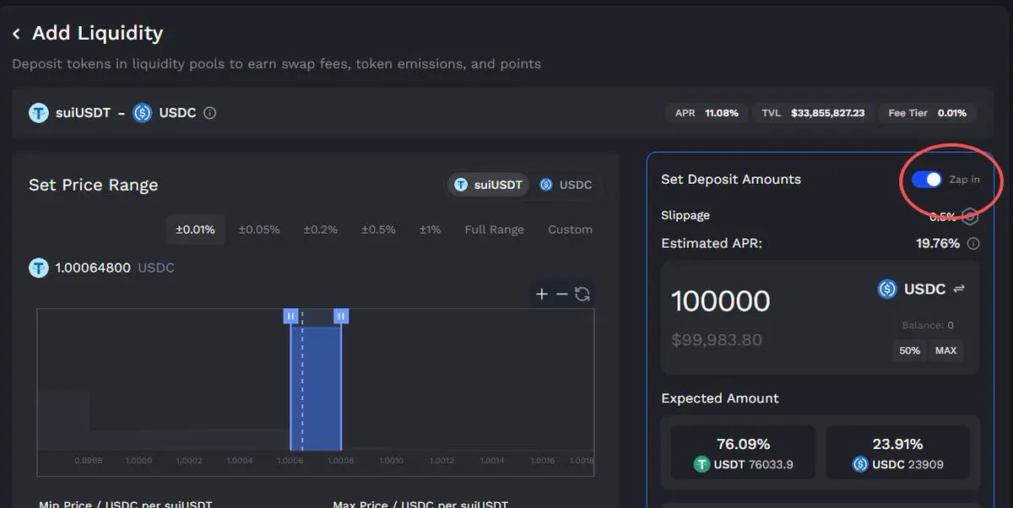
Task: Swap the deposit token with the arrows icon
Action: tap(959, 289)
